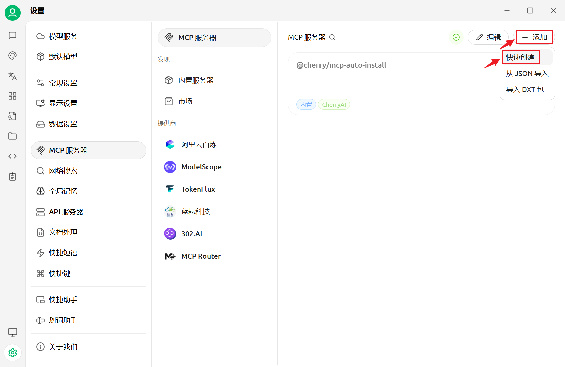The width and height of the screenshot is (565, 367).
Task: Open the chat assistant sidebar icon
Action: (x=12, y=35)
